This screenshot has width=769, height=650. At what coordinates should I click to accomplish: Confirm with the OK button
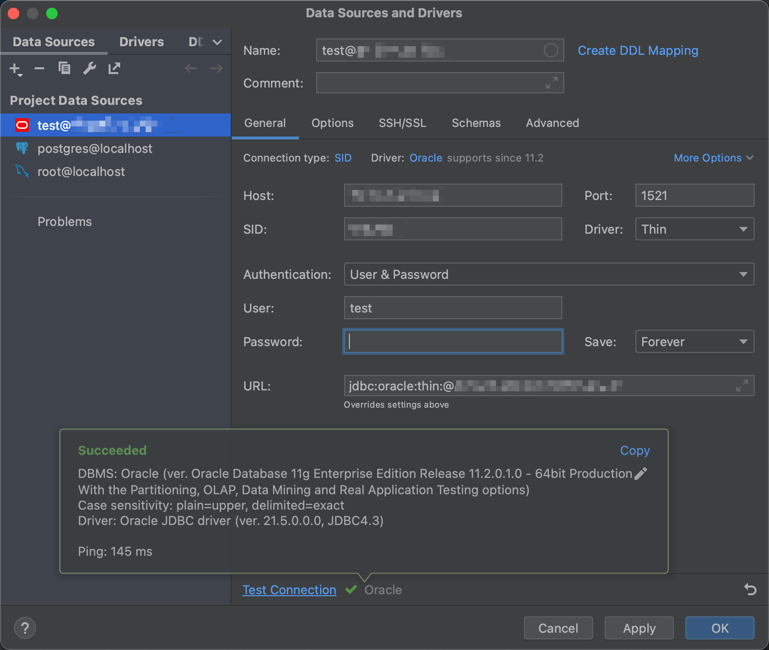719,628
